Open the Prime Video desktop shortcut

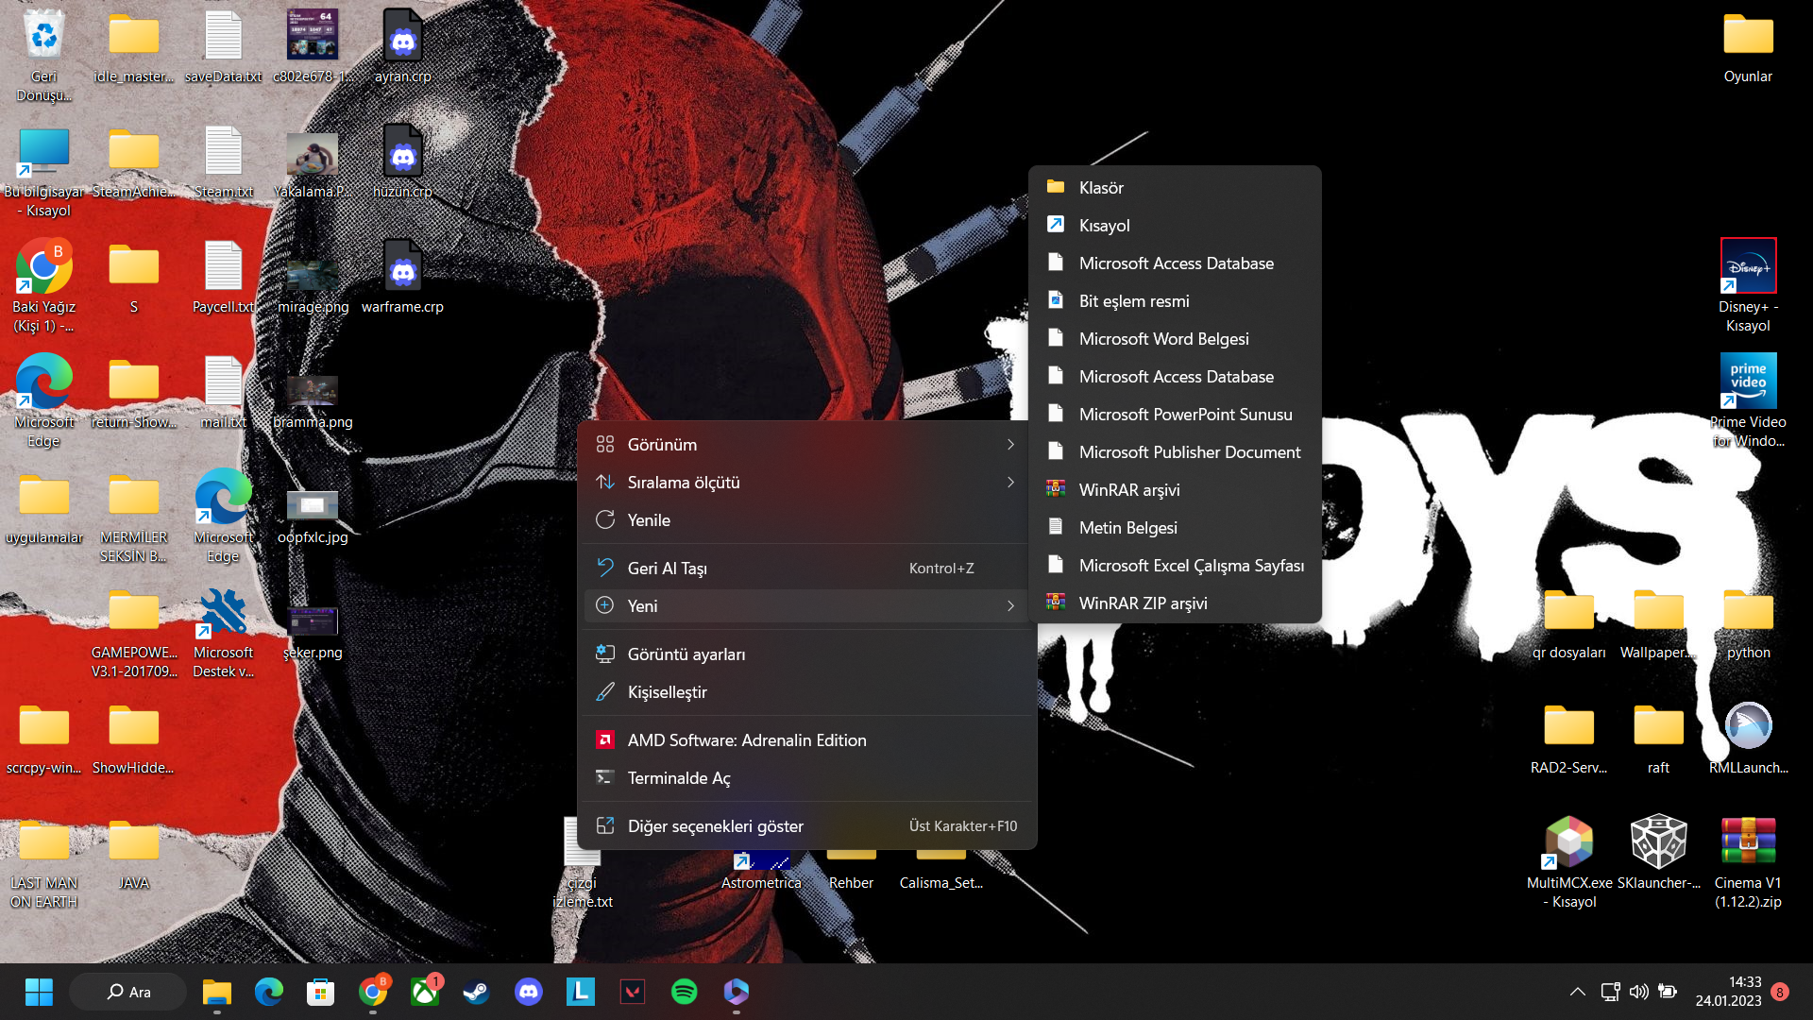click(x=1747, y=382)
